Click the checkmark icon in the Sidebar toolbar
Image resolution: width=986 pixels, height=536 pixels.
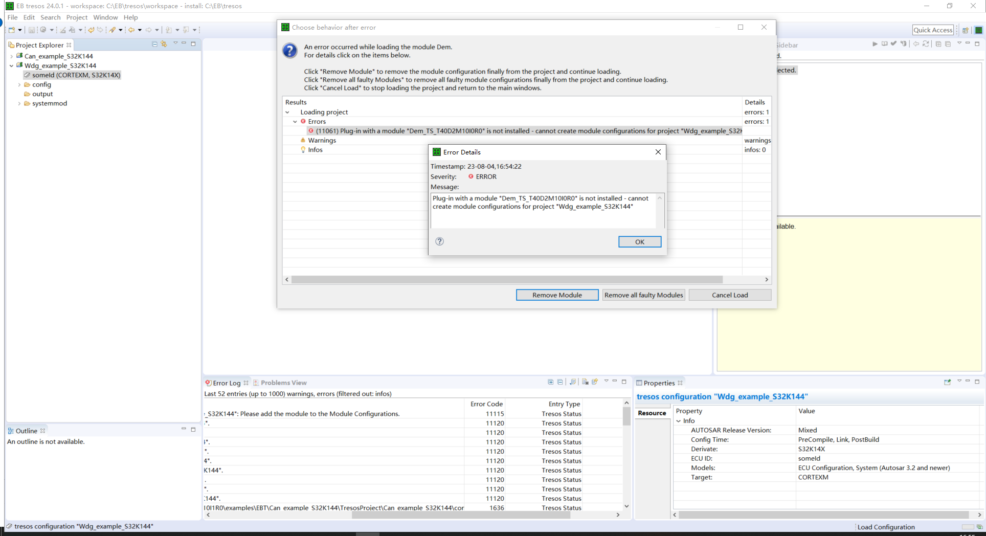click(x=893, y=44)
